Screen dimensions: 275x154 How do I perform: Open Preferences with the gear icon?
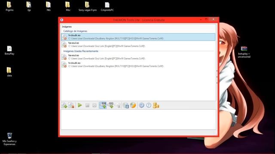[141, 105]
